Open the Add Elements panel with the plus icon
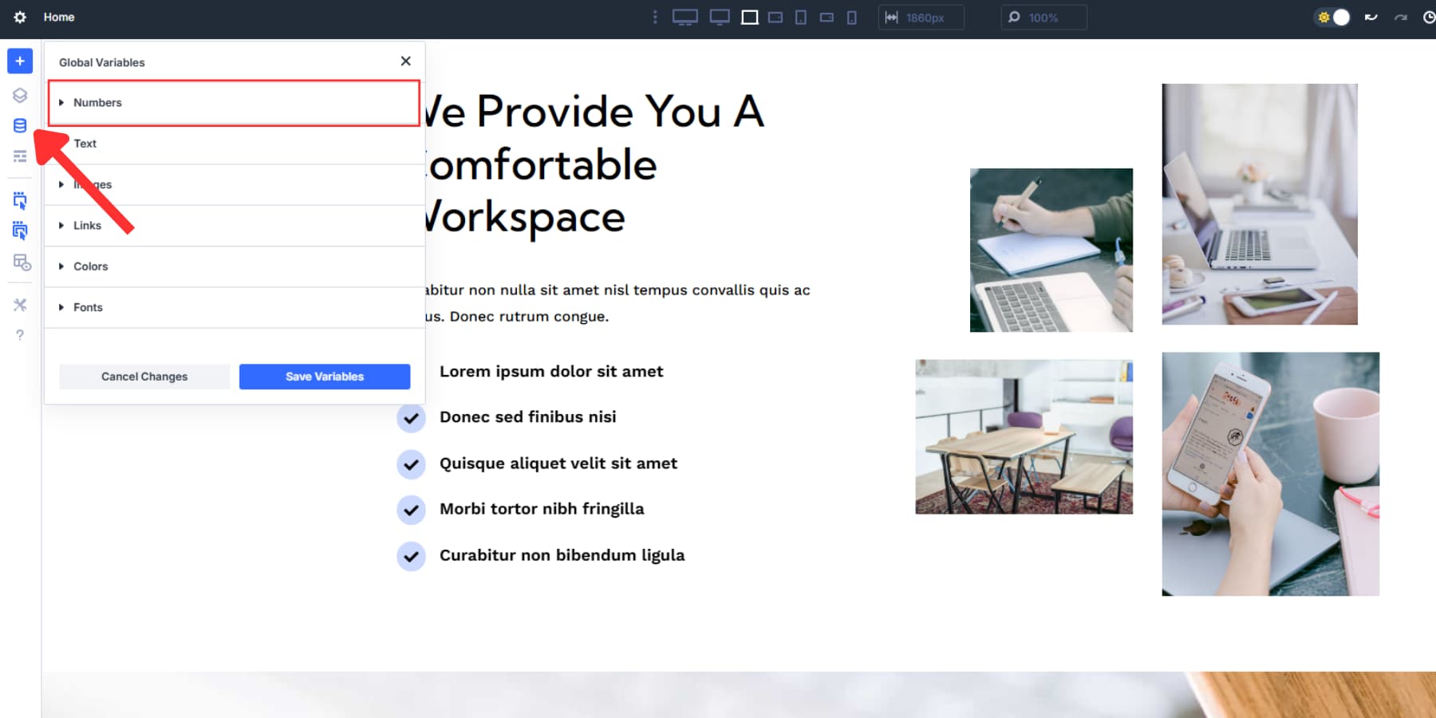This screenshot has width=1436, height=718. [19, 61]
